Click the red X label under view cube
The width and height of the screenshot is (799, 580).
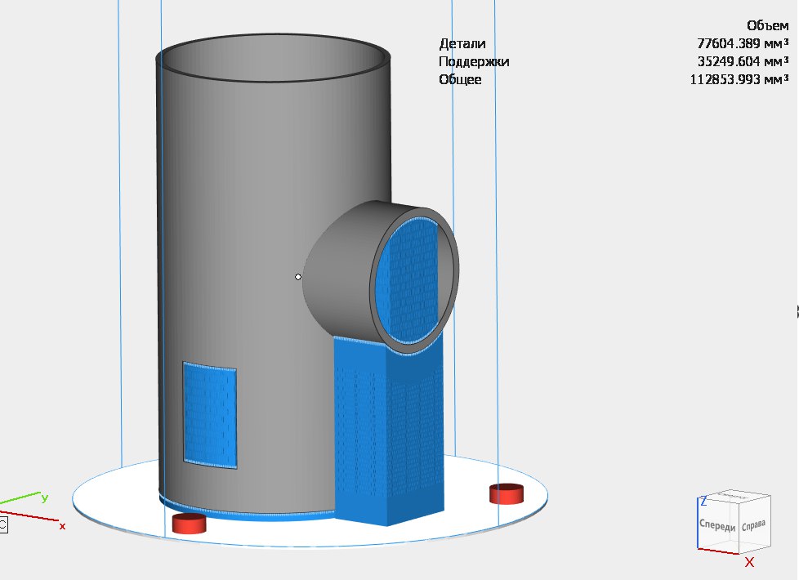(x=749, y=562)
